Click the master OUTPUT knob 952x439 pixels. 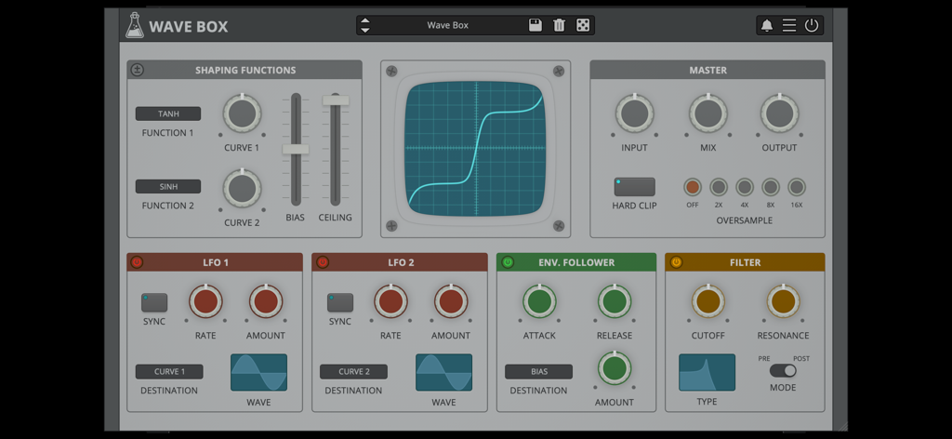tap(780, 113)
